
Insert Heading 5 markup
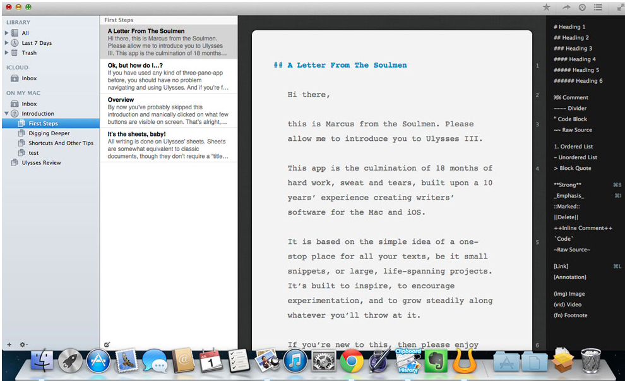[x=576, y=70]
